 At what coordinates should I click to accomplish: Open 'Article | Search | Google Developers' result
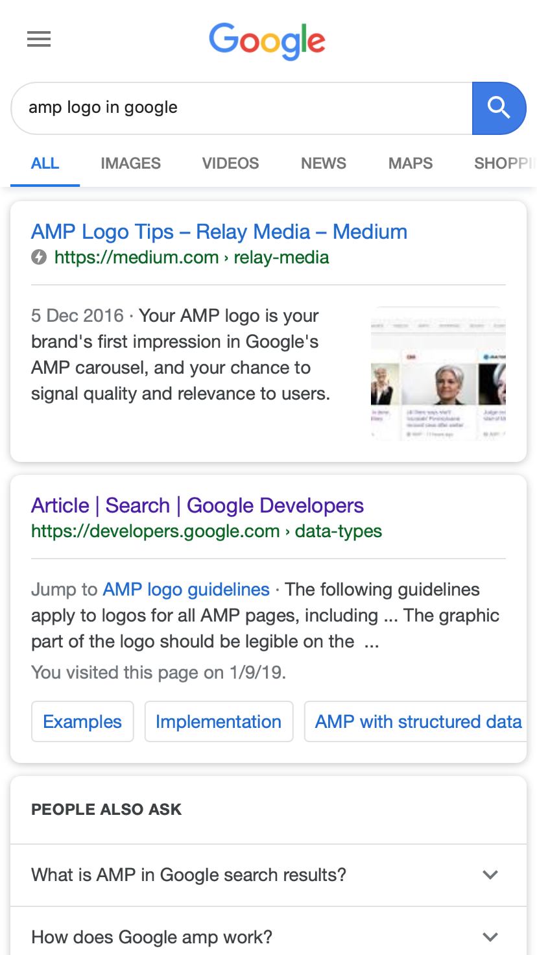197,505
